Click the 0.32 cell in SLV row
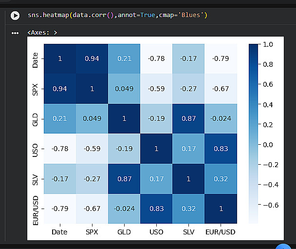The image size is (296, 249). (x=221, y=179)
